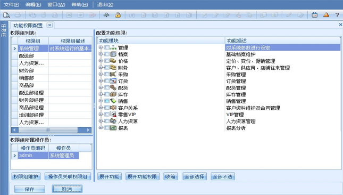Click the printer toolbar icon
The height and width of the screenshot is (195, 343).
pyautogui.click(x=18, y=15)
